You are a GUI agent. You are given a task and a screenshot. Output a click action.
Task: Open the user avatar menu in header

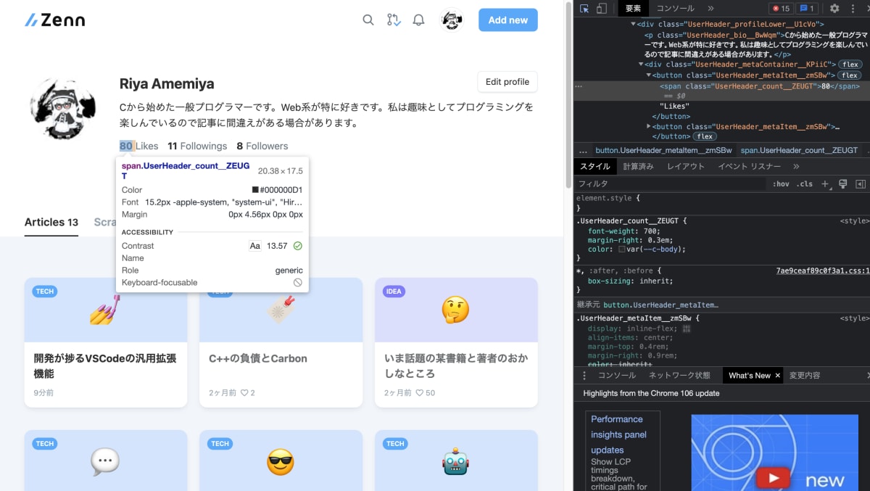pyautogui.click(x=452, y=20)
